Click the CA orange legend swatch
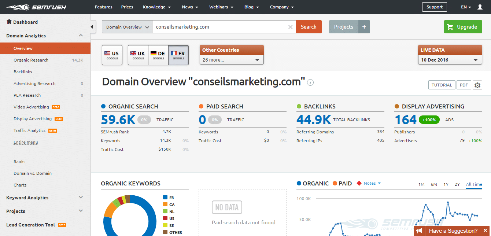 point(165,204)
